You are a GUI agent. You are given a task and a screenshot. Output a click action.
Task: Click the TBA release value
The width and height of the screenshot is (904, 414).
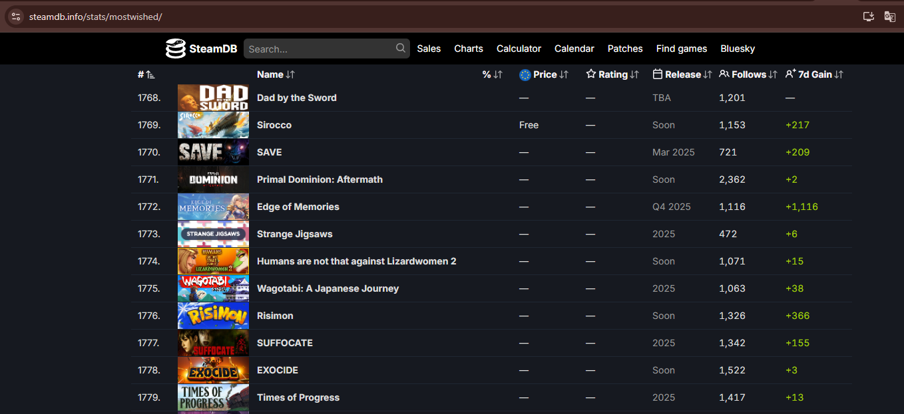pyautogui.click(x=662, y=98)
